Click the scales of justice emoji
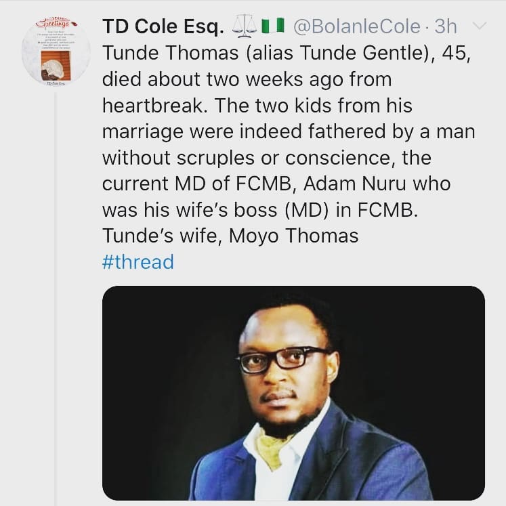 245,26
